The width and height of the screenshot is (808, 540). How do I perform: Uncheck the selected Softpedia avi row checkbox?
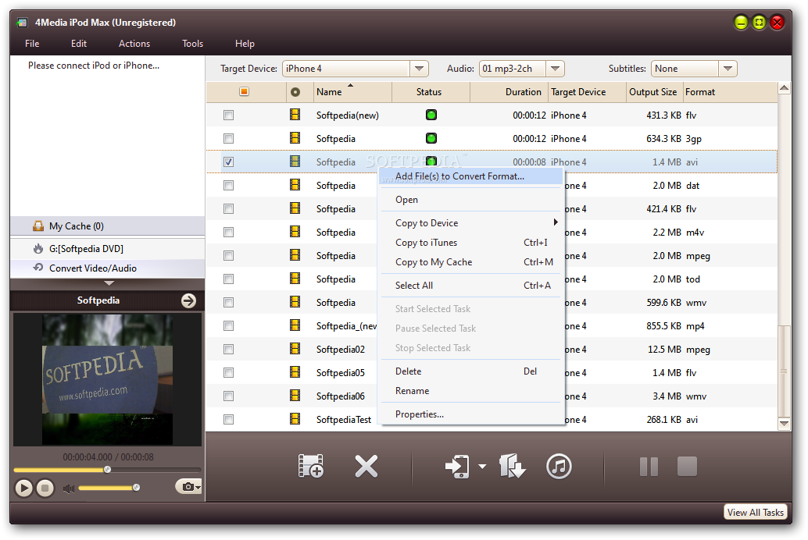click(x=228, y=162)
